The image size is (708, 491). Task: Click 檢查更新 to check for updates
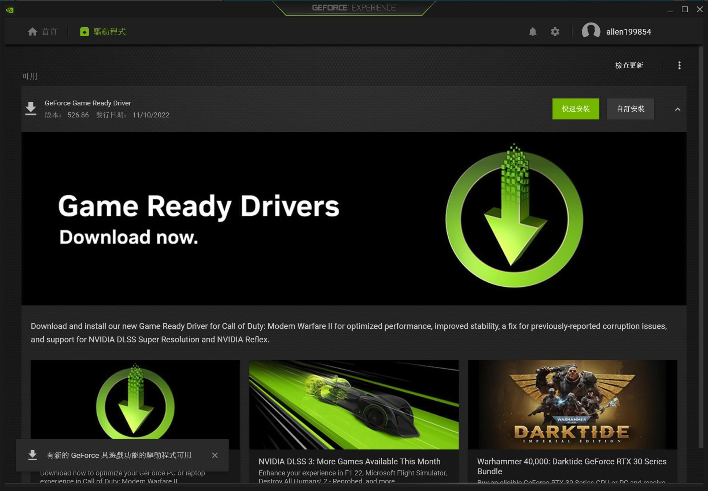[629, 65]
